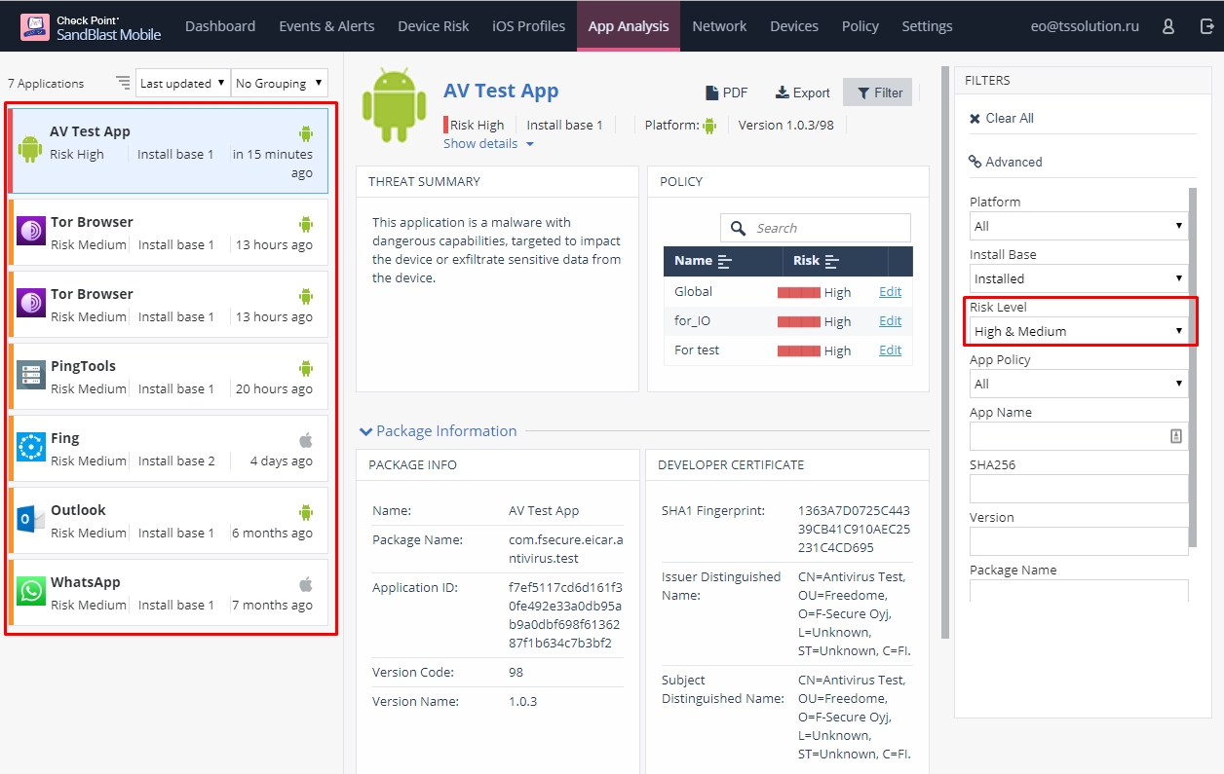Open the Network tab
The image size is (1224, 774).
(x=719, y=26)
